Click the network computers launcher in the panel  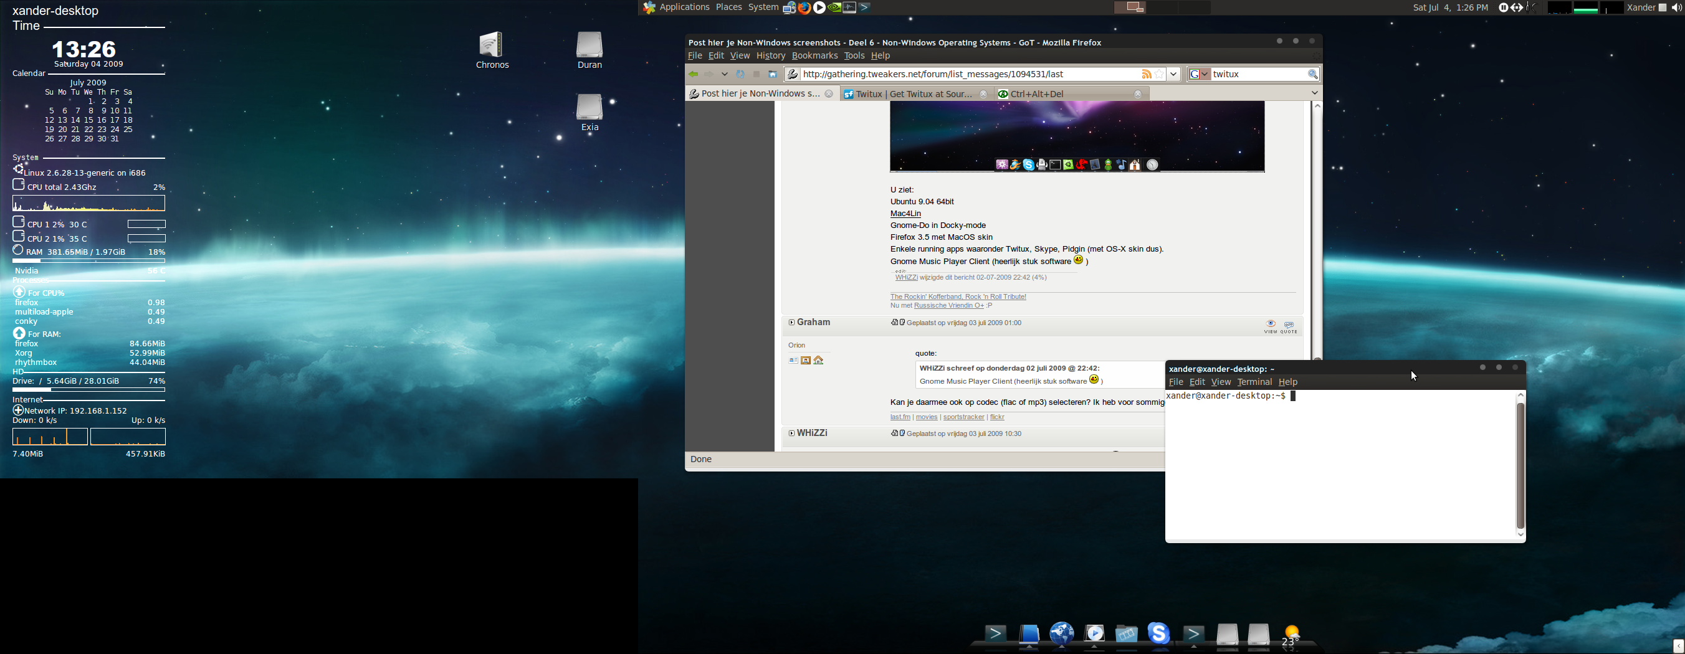click(x=790, y=8)
